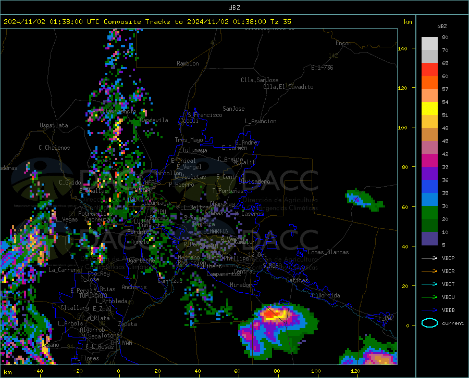Click the cyan VBCT arrow in legend
This screenshot has height=378, width=469.
[429, 284]
